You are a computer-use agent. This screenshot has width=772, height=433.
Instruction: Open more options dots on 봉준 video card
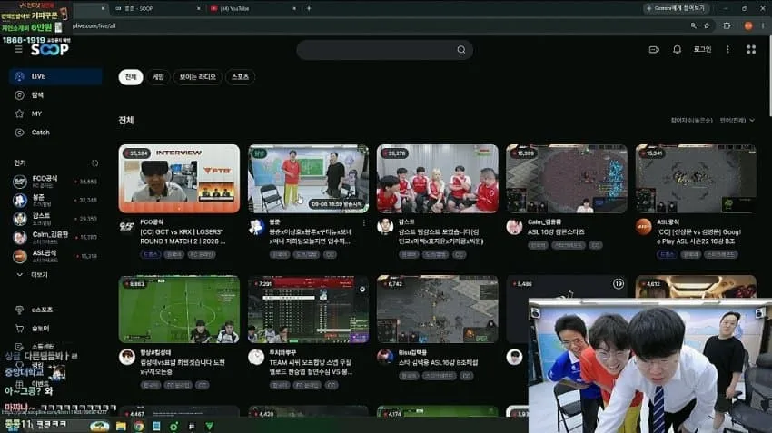364,223
